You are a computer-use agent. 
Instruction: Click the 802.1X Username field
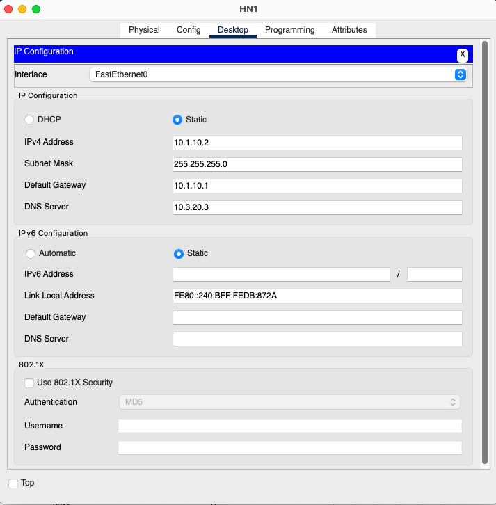(290, 426)
